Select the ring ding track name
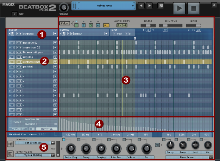This screenshot has width=220, height=161. click(x=28, y=57)
